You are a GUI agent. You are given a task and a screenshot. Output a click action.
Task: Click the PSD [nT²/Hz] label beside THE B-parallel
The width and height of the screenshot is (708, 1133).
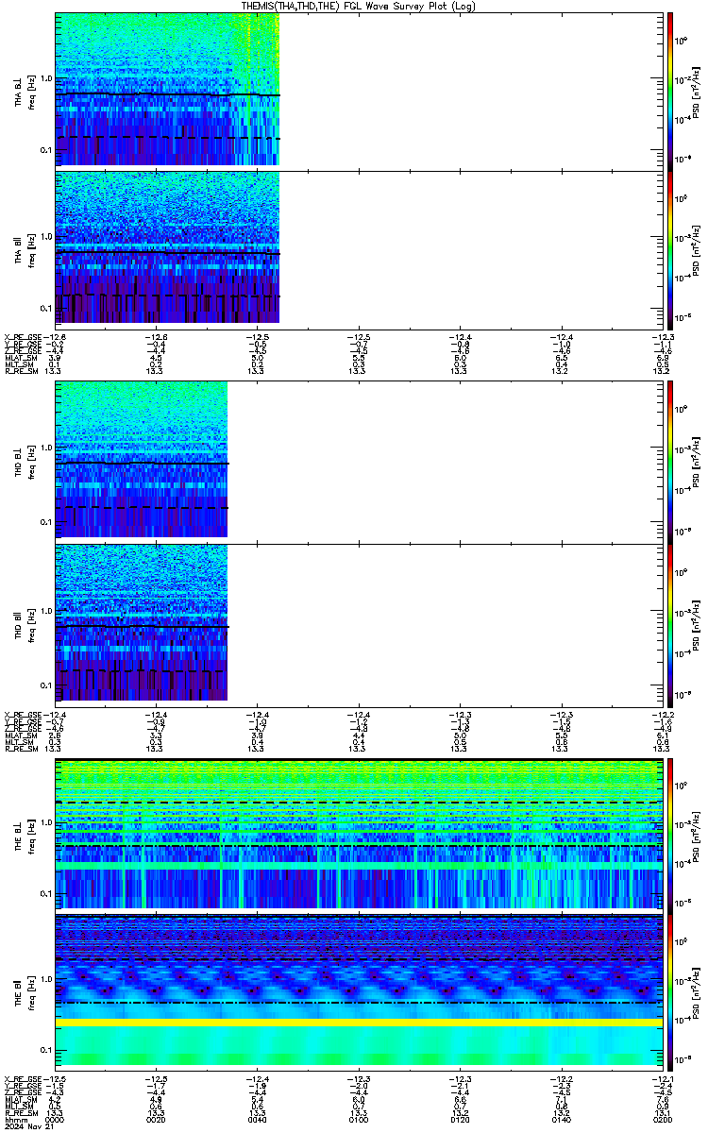click(x=696, y=993)
